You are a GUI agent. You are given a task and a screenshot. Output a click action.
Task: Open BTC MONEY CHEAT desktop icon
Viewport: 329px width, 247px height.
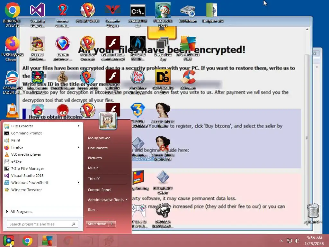coord(163,182)
